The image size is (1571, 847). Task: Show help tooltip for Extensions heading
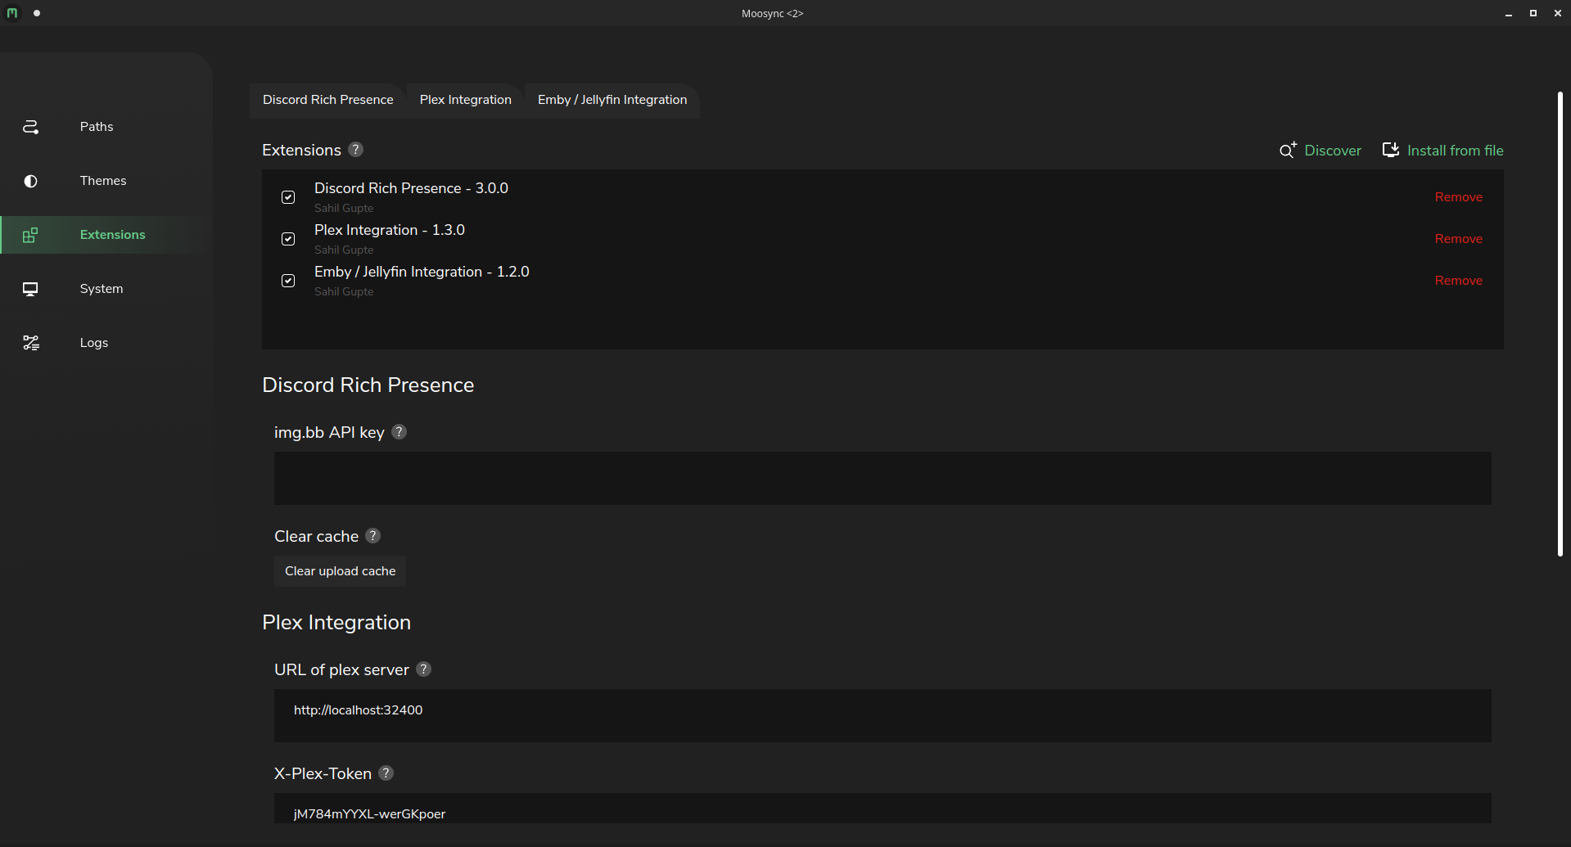[355, 150]
